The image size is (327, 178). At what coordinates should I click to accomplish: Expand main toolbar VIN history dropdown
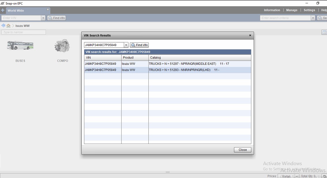[x=43, y=18]
